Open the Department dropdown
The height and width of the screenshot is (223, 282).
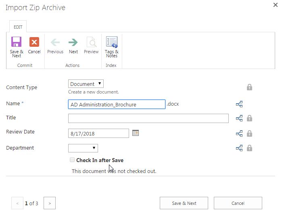coord(83,148)
